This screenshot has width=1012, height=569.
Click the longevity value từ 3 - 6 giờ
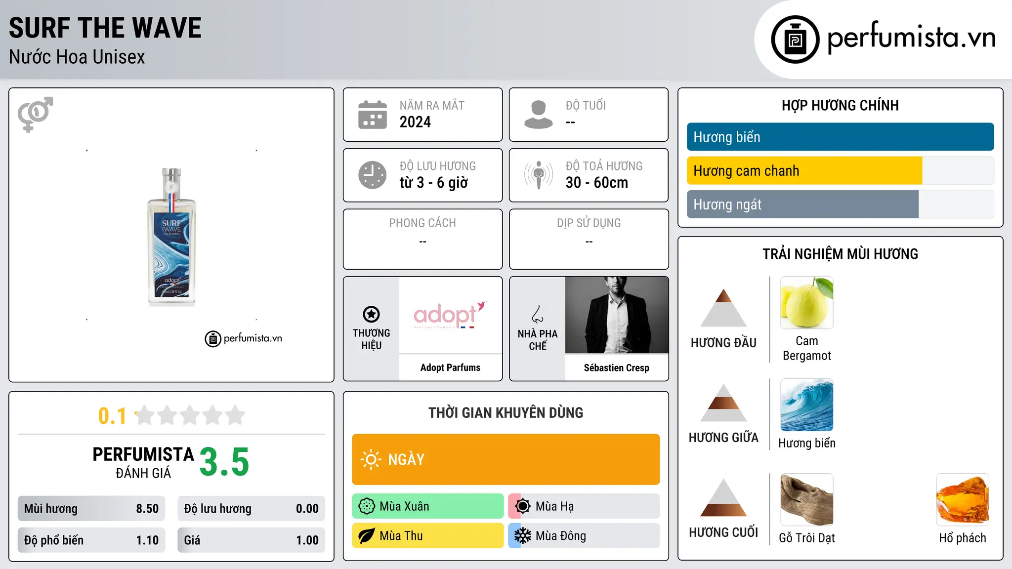[434, 183]
